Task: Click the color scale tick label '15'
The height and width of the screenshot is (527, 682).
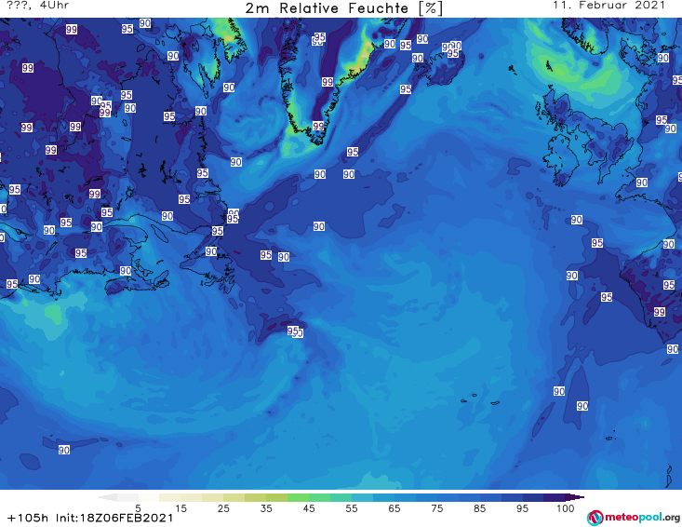Action: click(x=181, y=508)
